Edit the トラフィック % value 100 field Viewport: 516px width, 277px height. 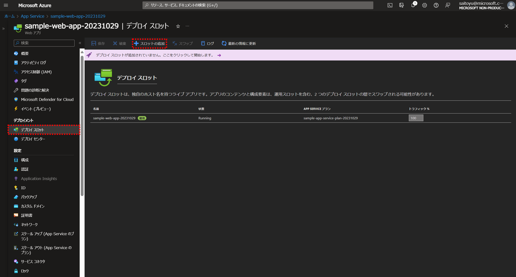[416, 118]
